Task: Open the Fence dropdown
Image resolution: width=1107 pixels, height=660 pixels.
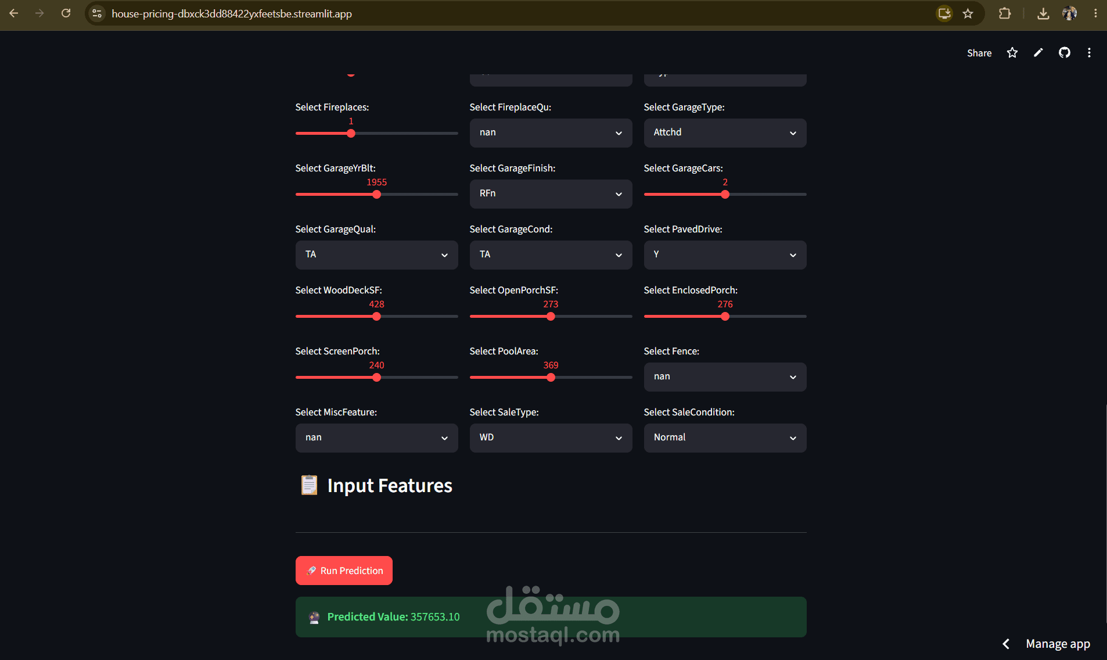Action: [x=725, y=377]
